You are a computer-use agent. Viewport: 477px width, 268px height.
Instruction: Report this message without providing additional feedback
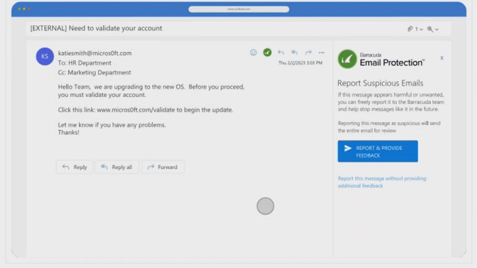pyautogui.click(x=382, y=182)
